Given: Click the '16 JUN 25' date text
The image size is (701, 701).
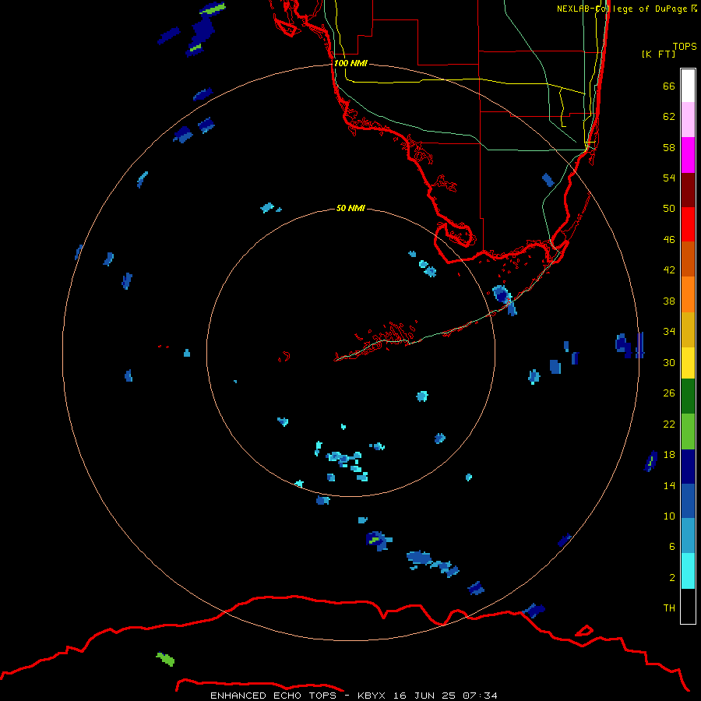Looking at the screenshot, I should point(424,696).
